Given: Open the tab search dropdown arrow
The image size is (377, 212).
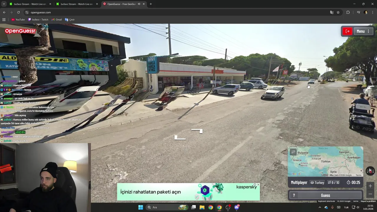Looking at the screenshot, I should (4, 4).
